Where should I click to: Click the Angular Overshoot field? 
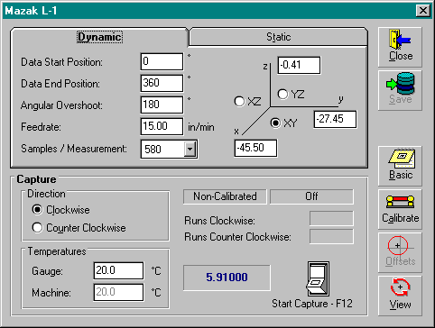pos(162,105)
